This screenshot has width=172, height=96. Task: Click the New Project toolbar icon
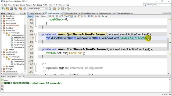point(7,9)
